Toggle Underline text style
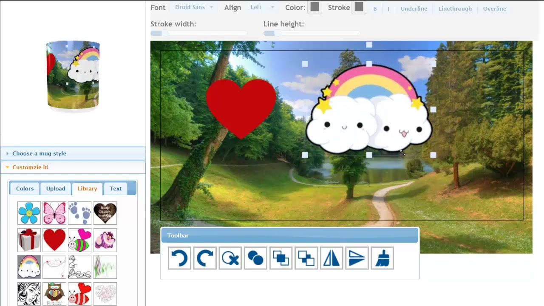544x306 pixels. [414, 8]
